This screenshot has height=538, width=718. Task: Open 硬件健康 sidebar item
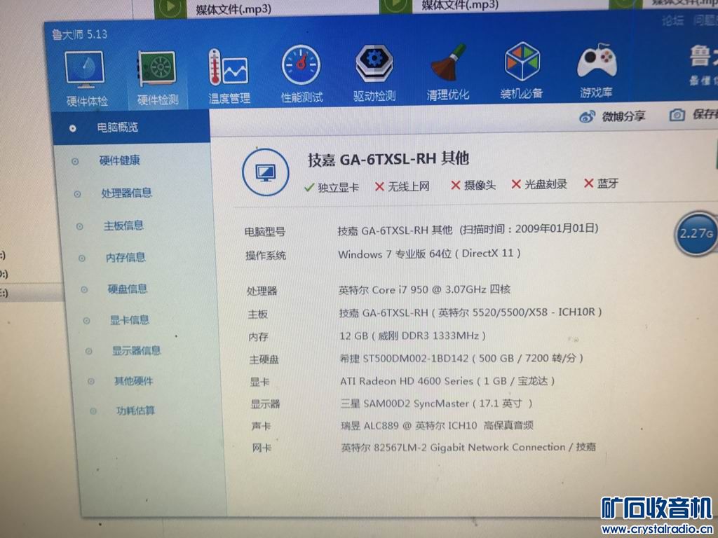coord(119,160)
